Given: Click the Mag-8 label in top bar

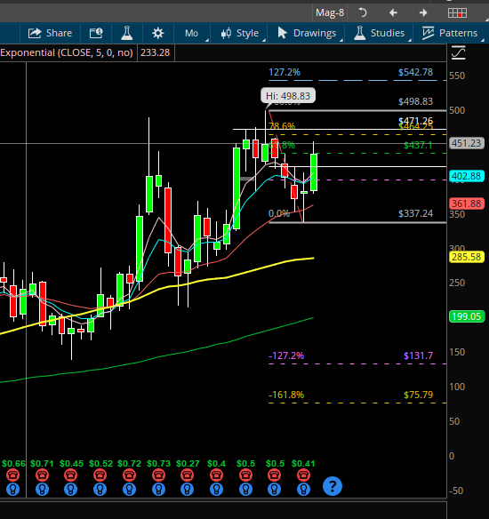Looking at the screenshot, I should click(x=330, y=13).
